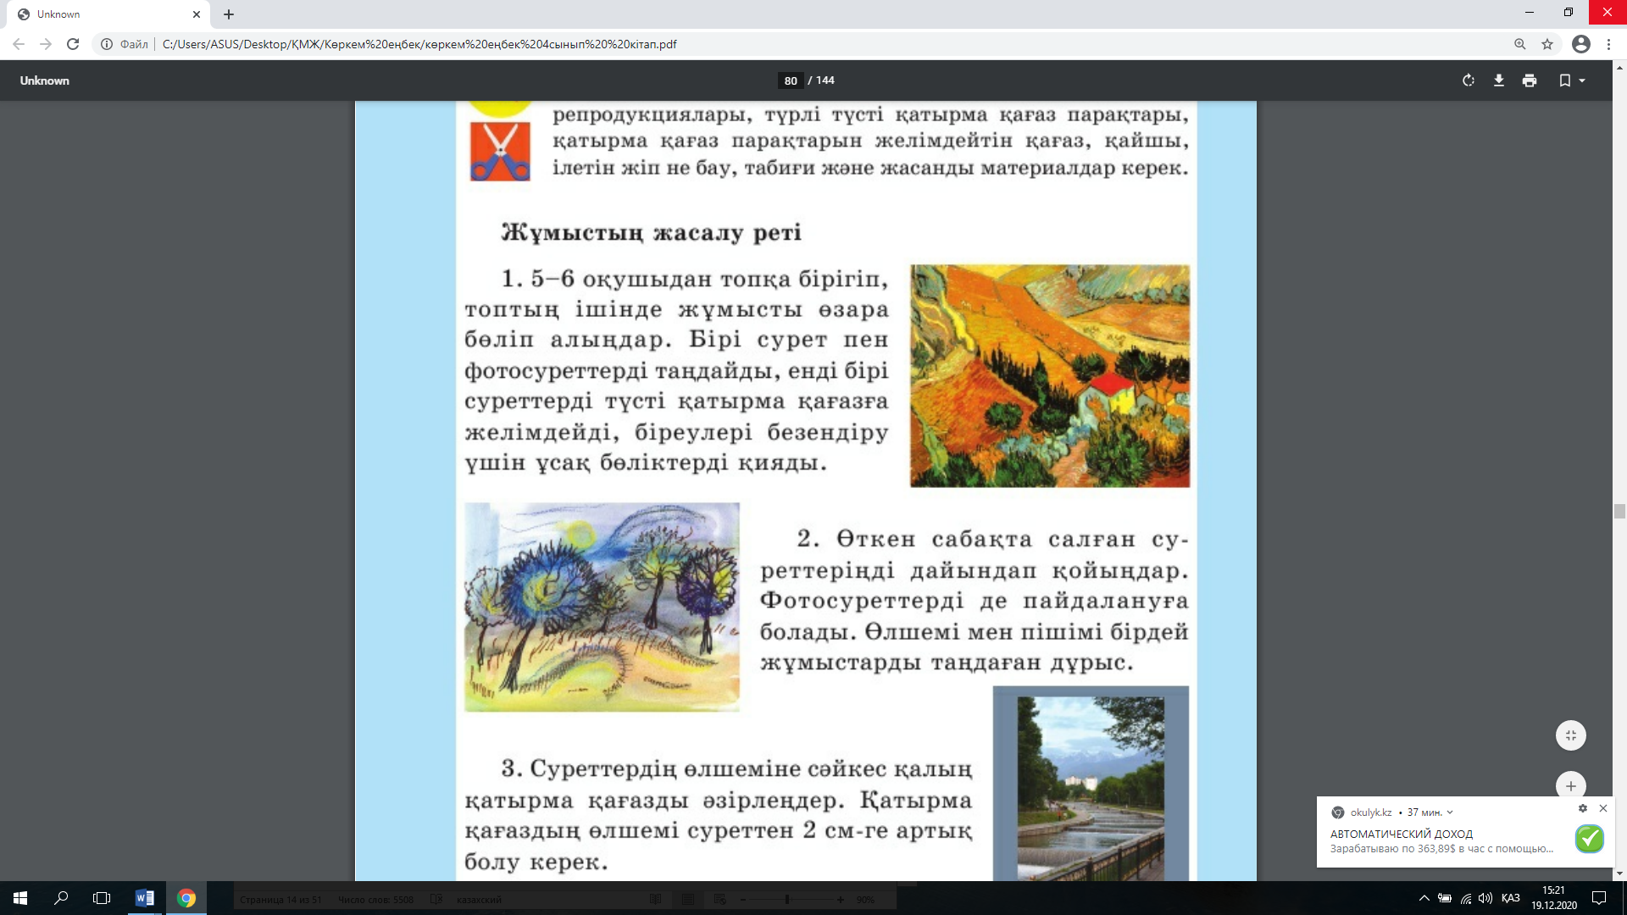Open the notification settings gear
1627x915 pixels.
1582,808
